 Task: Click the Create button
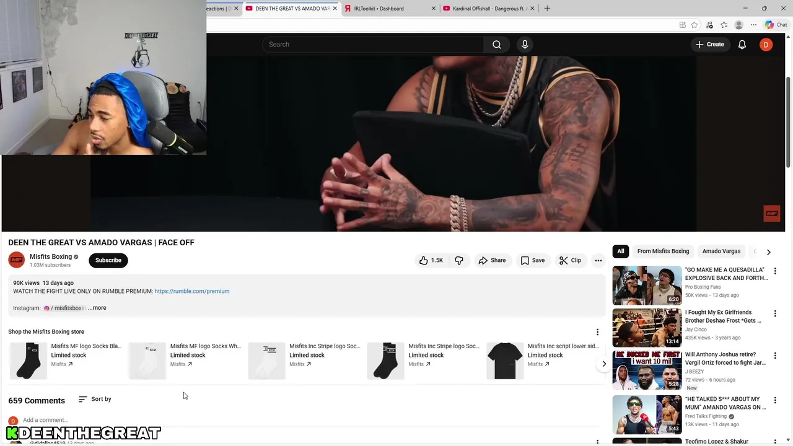point(709,45)
